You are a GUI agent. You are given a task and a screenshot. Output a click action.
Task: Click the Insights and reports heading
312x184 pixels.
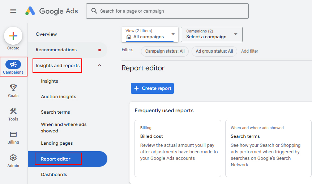57,66
